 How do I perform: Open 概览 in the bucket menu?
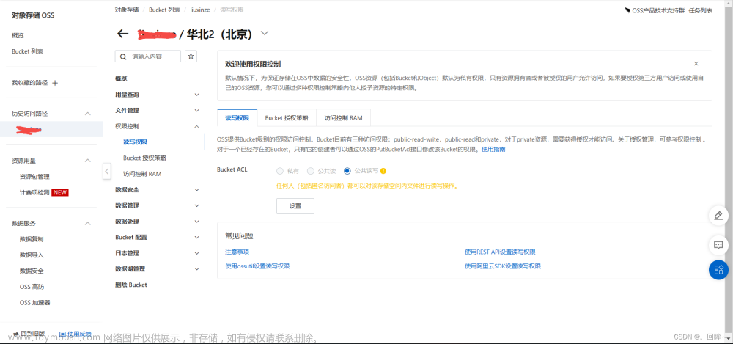pos(121,78)
